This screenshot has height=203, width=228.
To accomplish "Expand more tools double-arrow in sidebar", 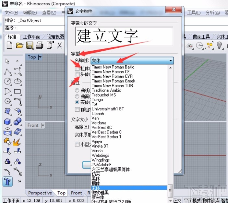I will tap(19, 181).
